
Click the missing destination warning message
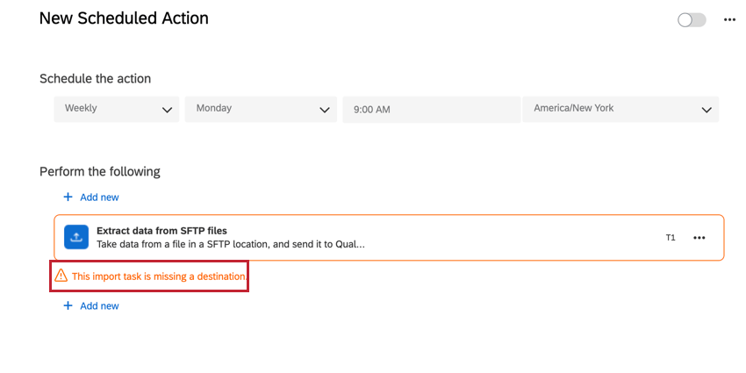coord(160,276)
